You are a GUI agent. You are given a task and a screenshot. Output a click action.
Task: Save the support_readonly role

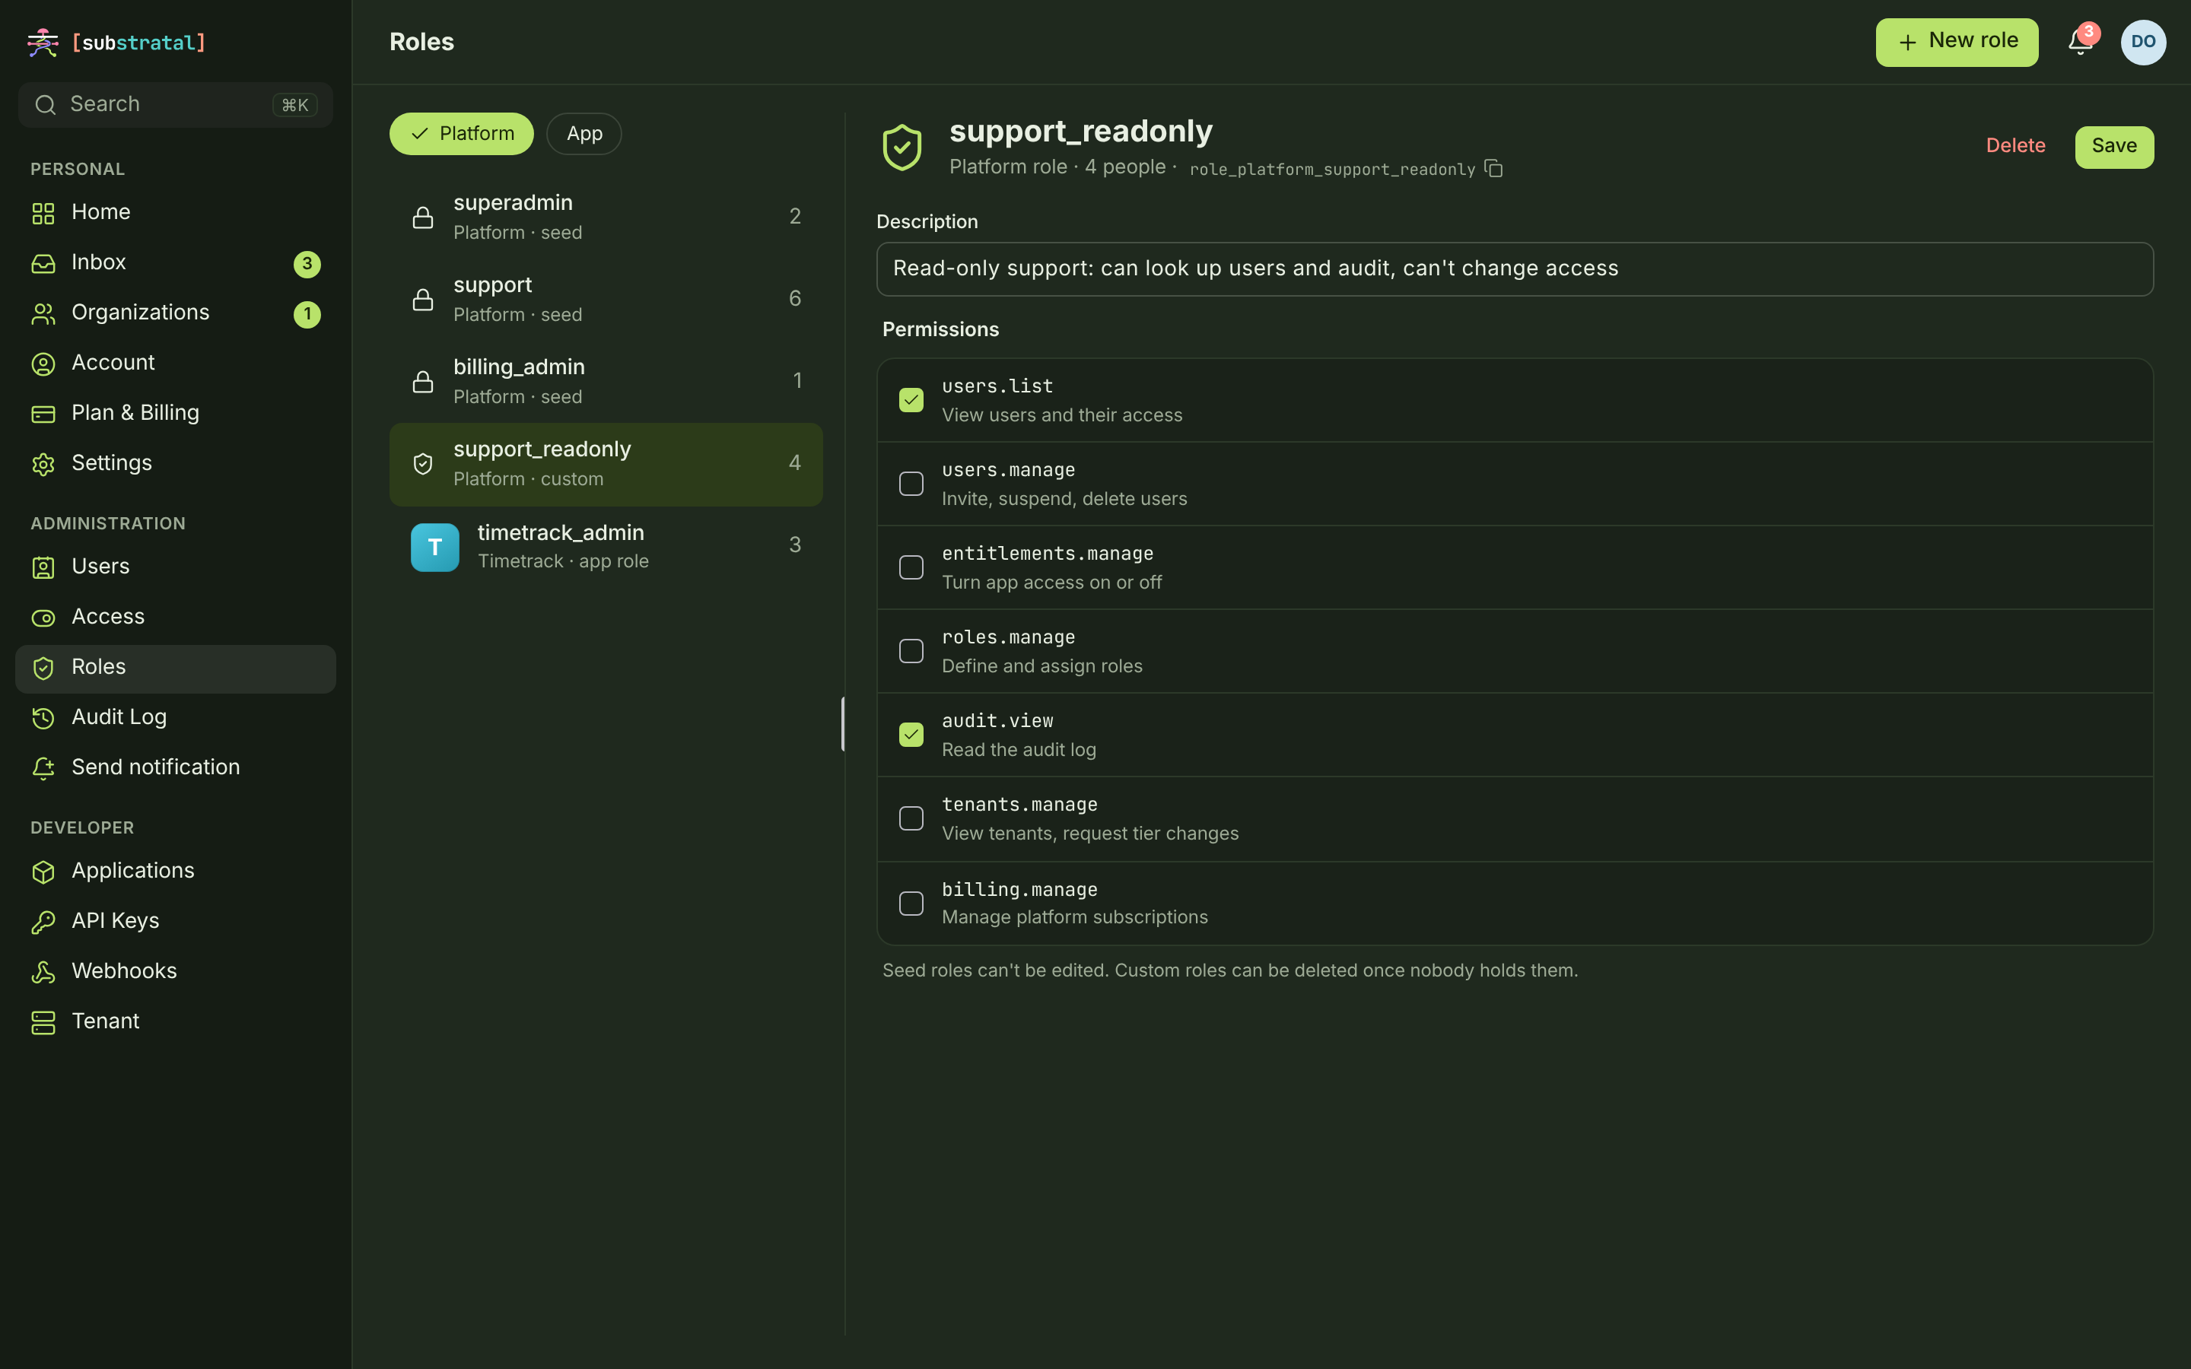2114,147
